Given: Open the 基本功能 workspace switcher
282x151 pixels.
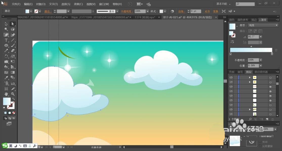Looking at the screenshot, I should 223,4.
